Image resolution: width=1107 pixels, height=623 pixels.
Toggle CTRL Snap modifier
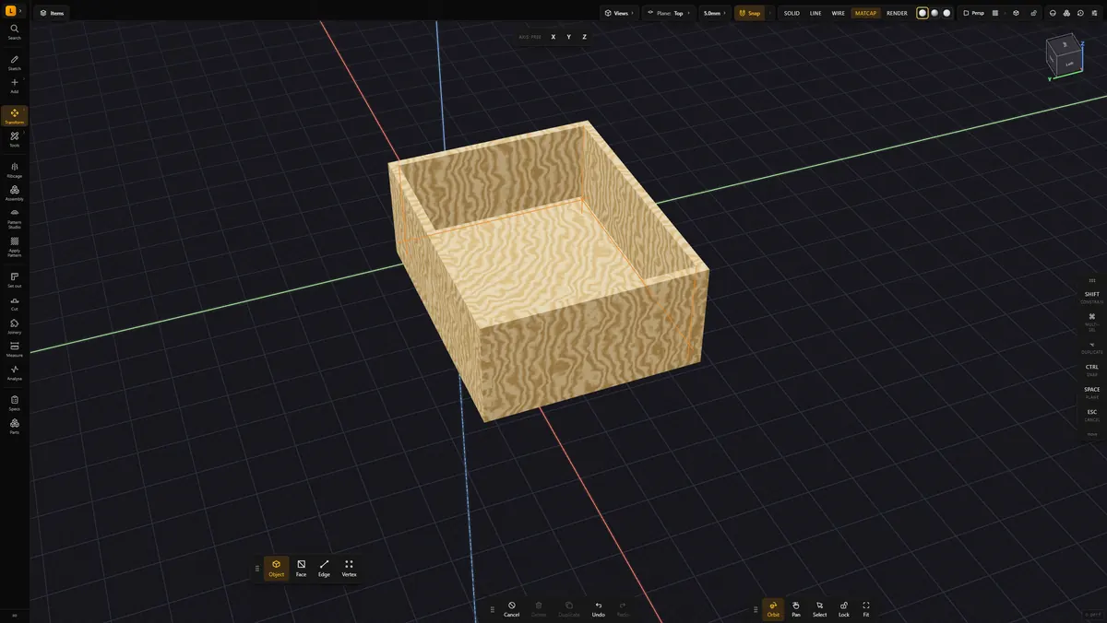coord(1092,370)
